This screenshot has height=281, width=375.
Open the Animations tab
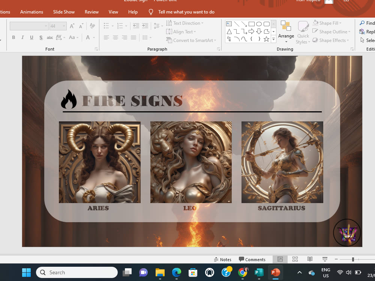tap(31, 12)
